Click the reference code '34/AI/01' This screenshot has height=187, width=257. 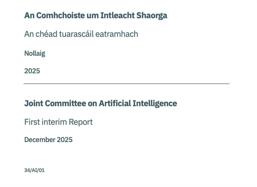[34, 170]
